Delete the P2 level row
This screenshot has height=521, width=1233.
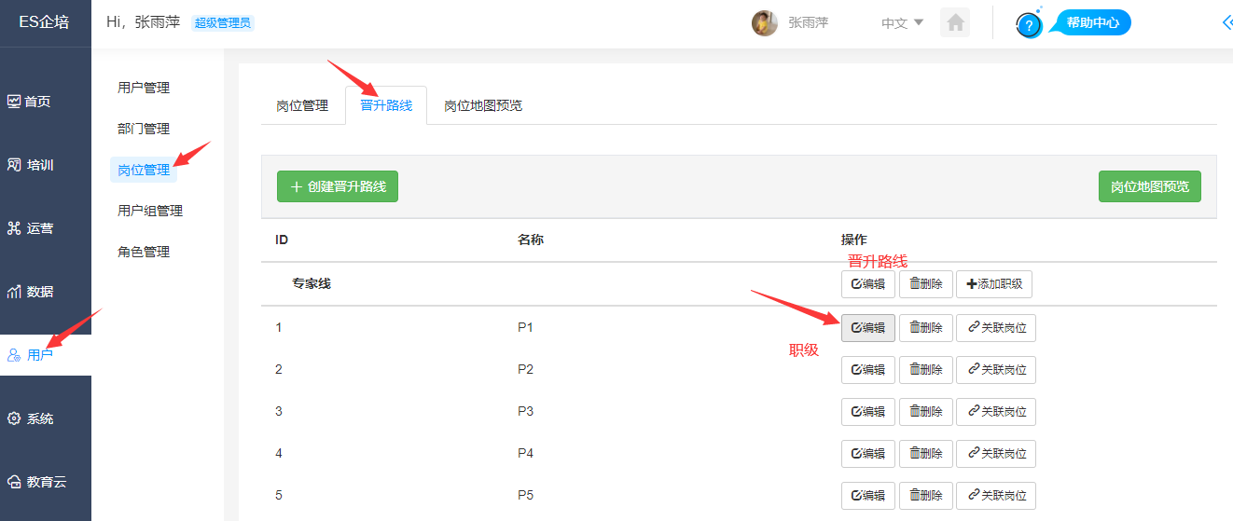[x=926, y=370]
